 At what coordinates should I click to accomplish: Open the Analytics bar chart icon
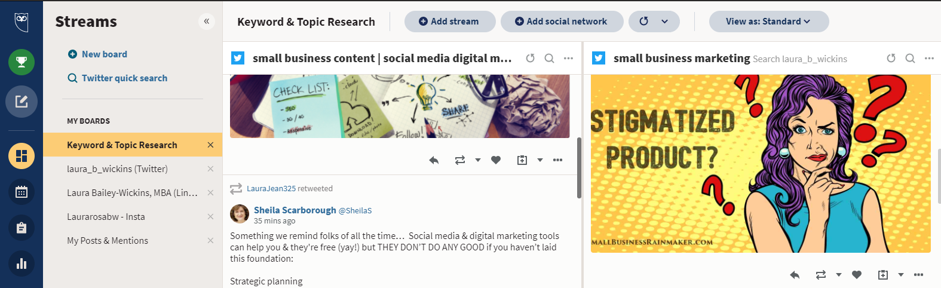pyautogui.click(x=22, y=264)
